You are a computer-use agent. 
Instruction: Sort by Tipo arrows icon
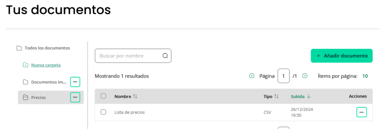[x=276, y=96]
